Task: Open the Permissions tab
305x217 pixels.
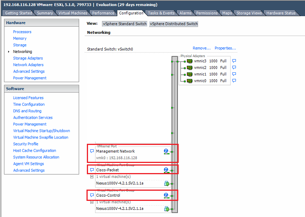Action: [x=207, y=13]
